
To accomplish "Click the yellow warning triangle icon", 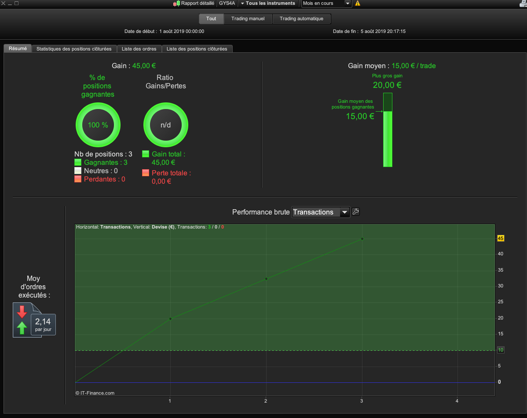I will pyautogui.click(x=358, y=4).
